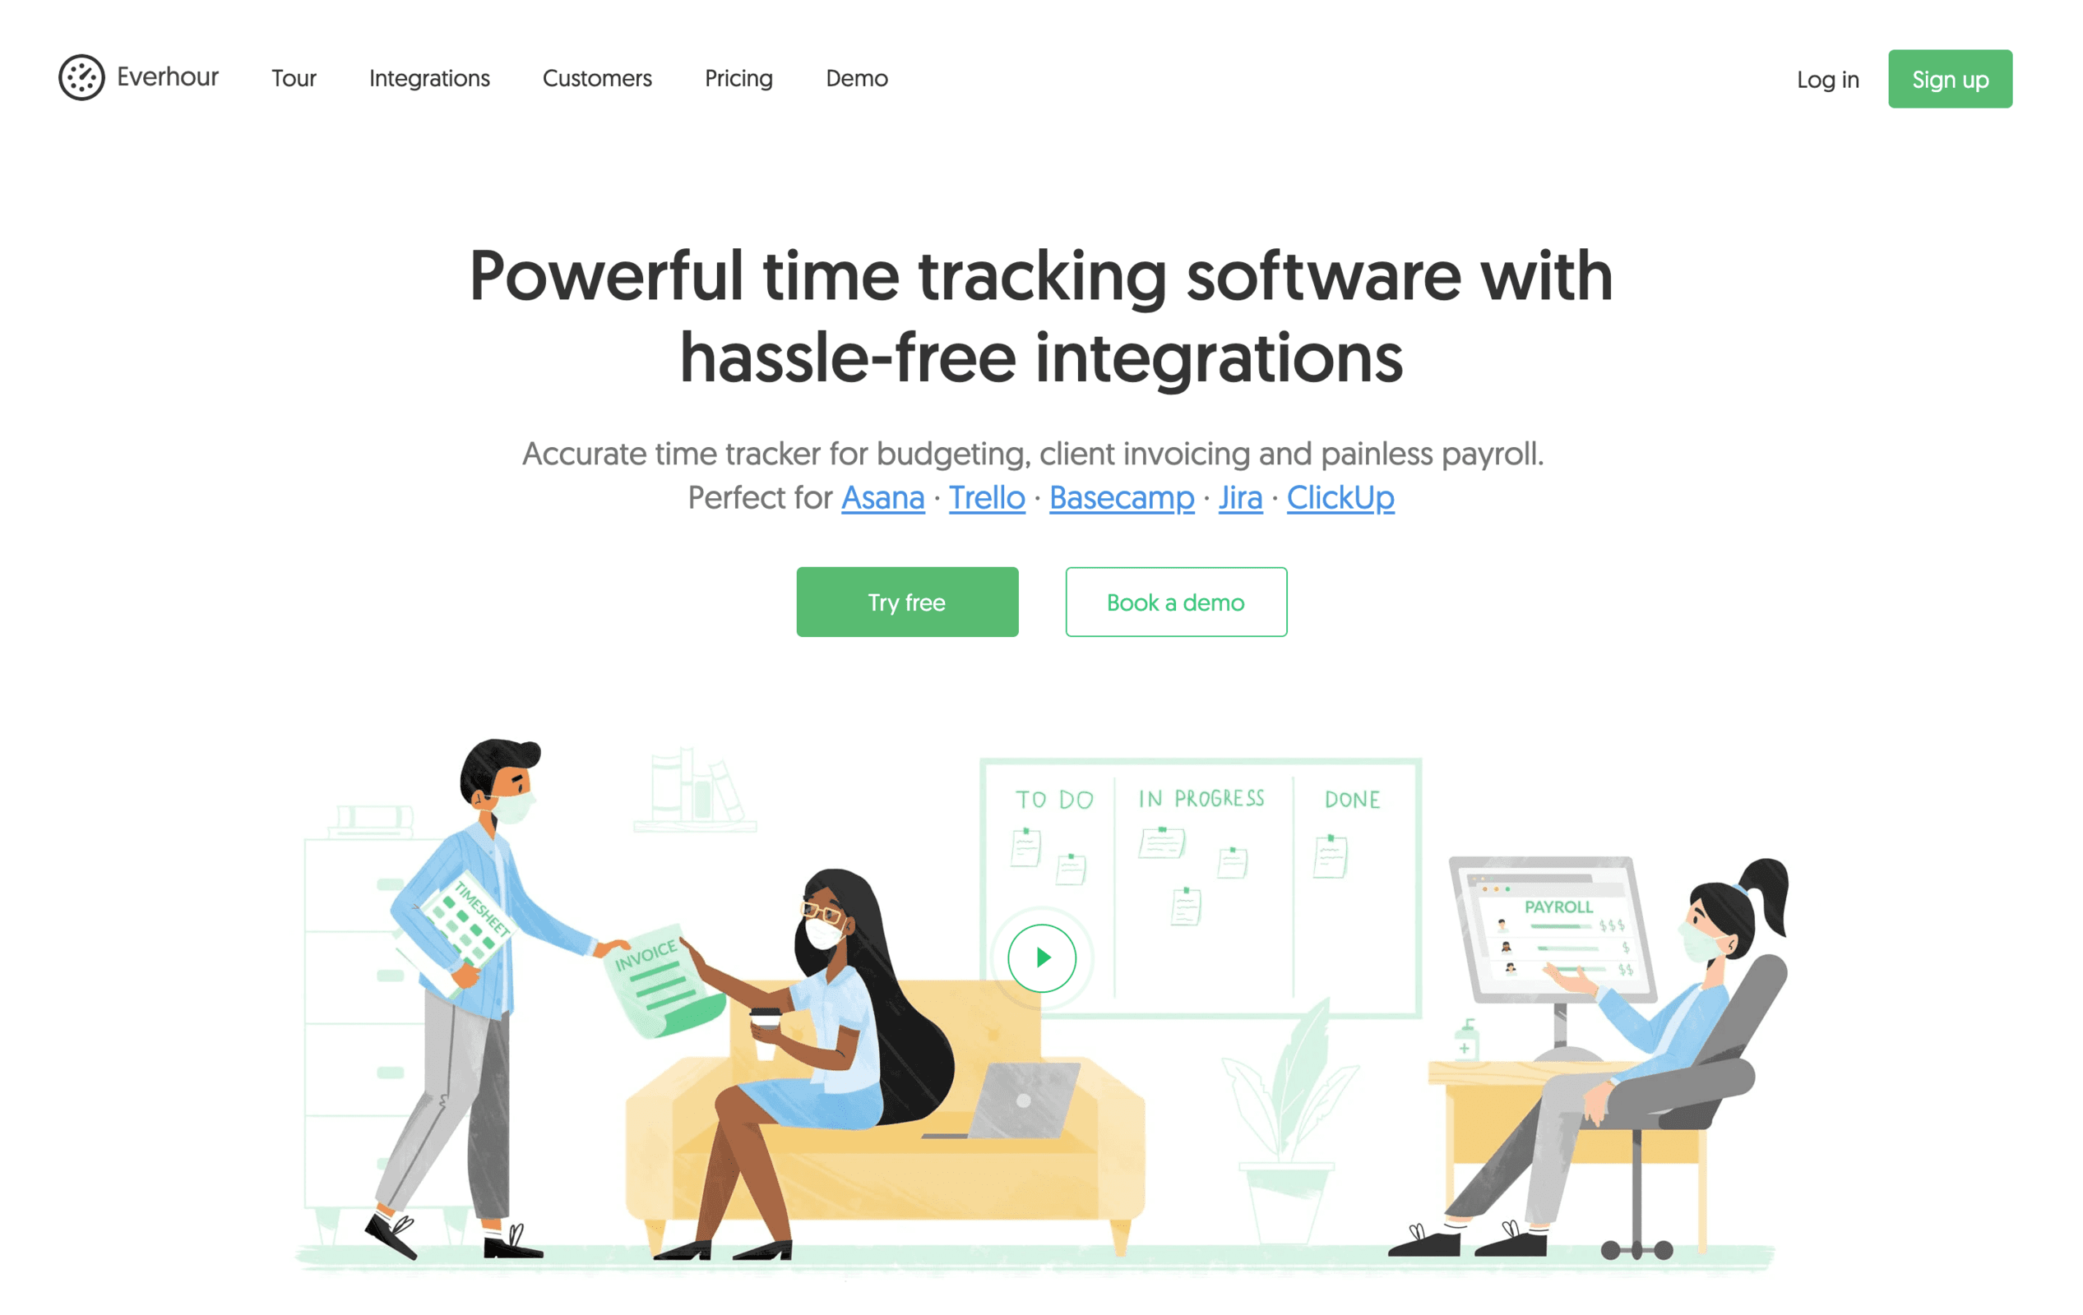Click the Tour navigation tab
The height and width of the screenshot is (1315, 2083).
pos(294,79)
